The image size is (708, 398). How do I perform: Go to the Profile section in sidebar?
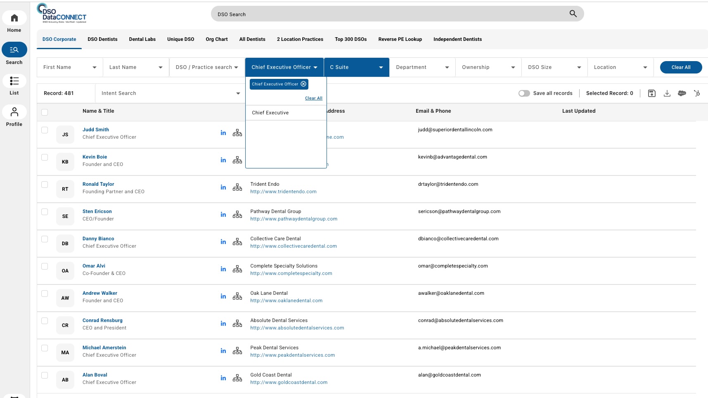point(14,112)
